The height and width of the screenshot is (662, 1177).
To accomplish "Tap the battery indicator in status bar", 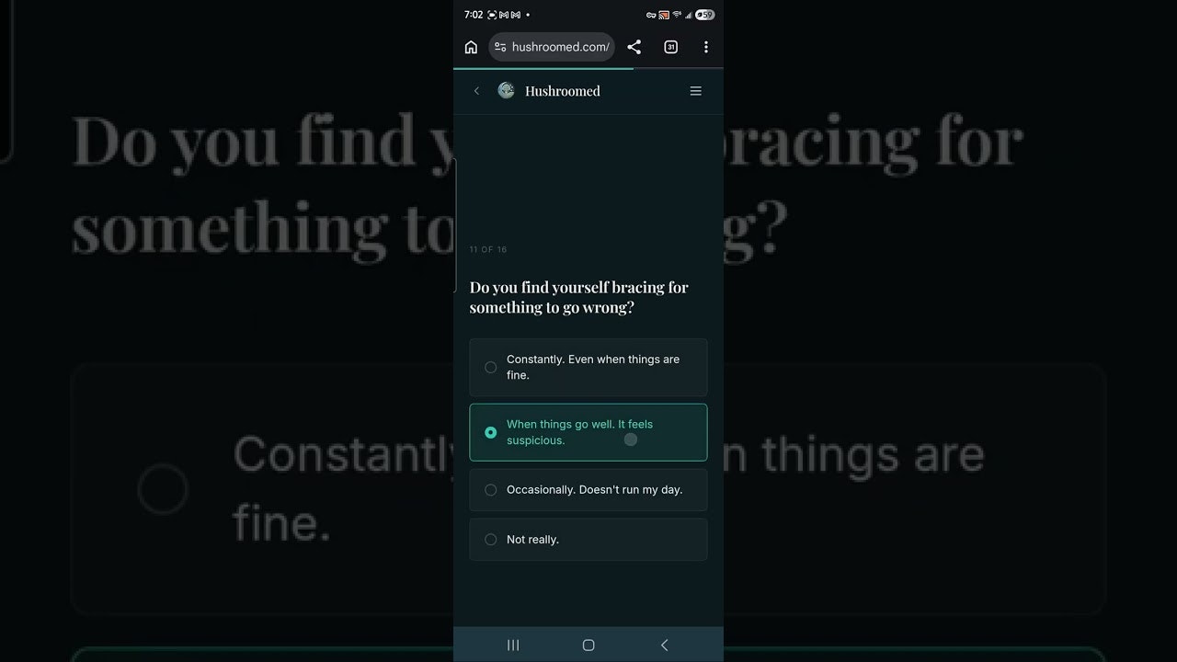I will [x=705, y=15].
